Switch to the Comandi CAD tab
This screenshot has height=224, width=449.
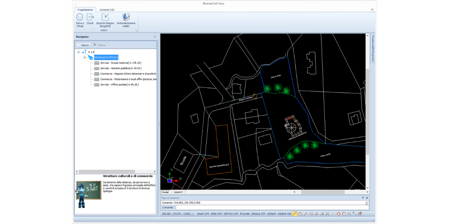(107, 9)
